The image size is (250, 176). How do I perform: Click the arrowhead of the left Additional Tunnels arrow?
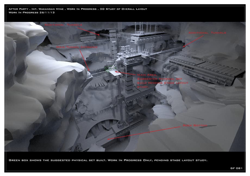[x=100, y=35]
